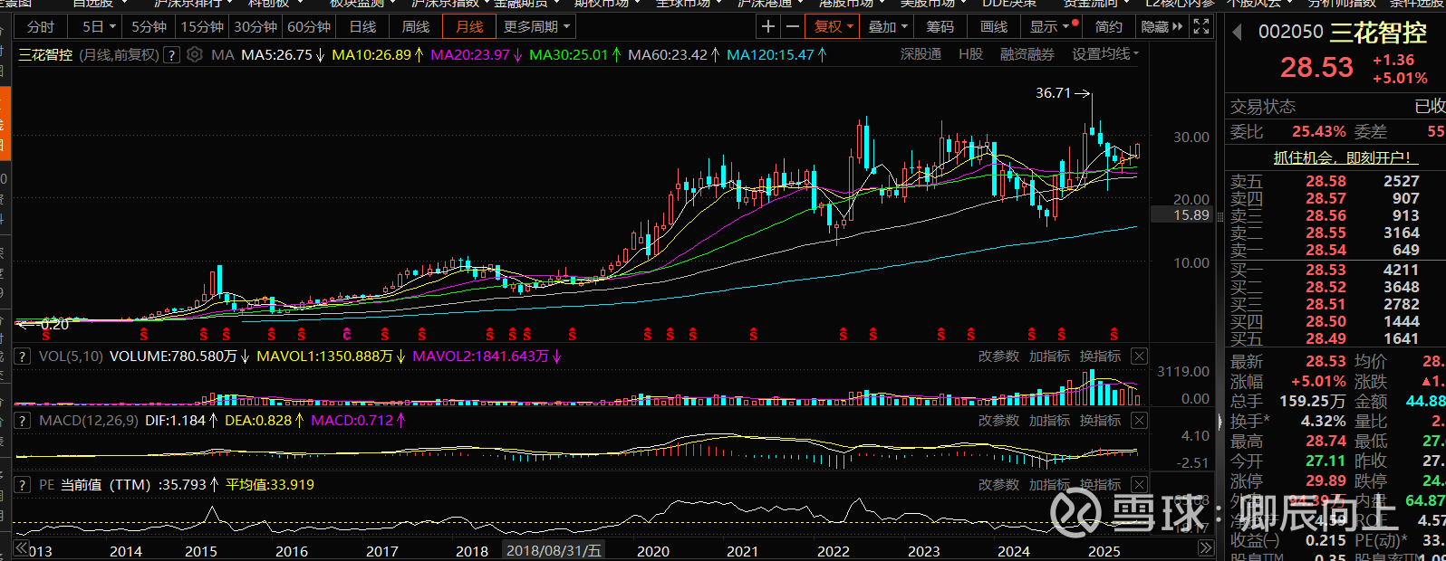
Task: Click S marker near 2022 on chart
Action: click(843, 335)
